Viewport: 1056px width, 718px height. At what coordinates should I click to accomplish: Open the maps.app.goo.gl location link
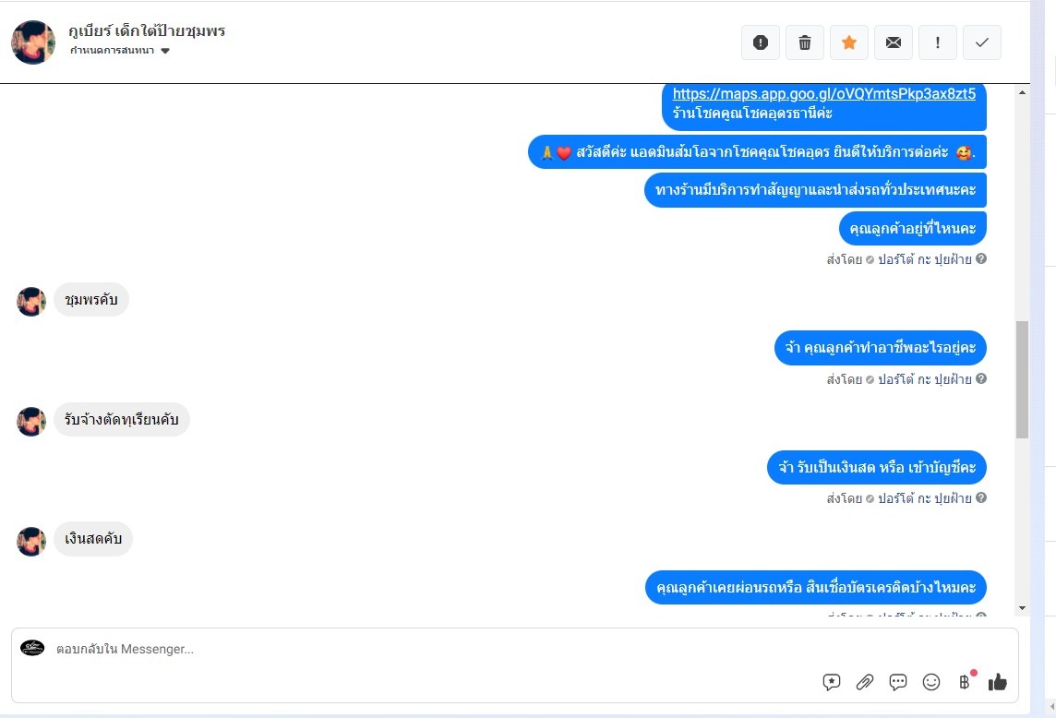pyautogui.click(x=824, y=93)
